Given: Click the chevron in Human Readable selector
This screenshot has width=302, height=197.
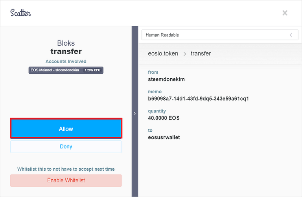Looking at the screenshot, I should point(291,35).
